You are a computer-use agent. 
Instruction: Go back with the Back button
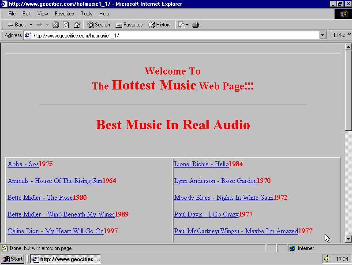(17, 25)
